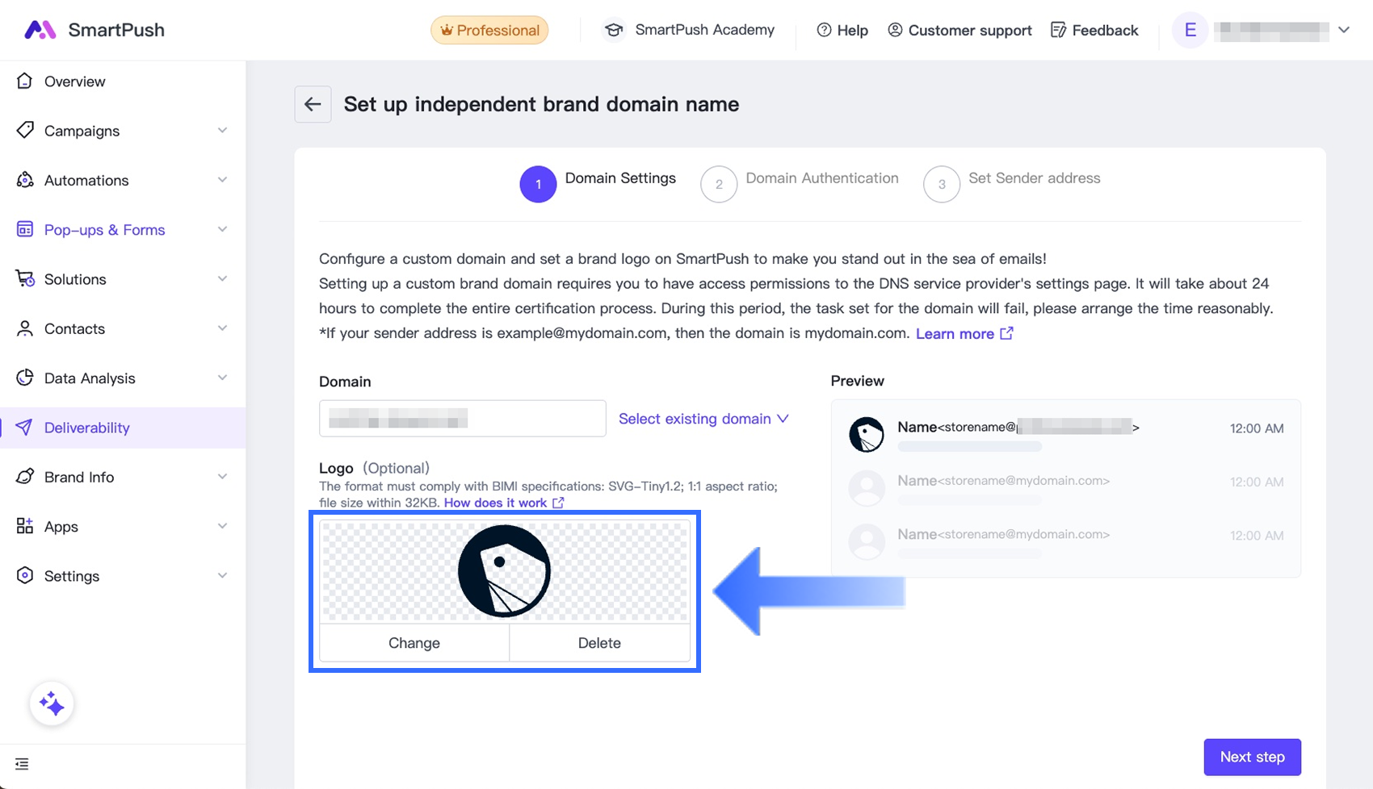Expand the Campaigns menu chevron

click(222, 131)
